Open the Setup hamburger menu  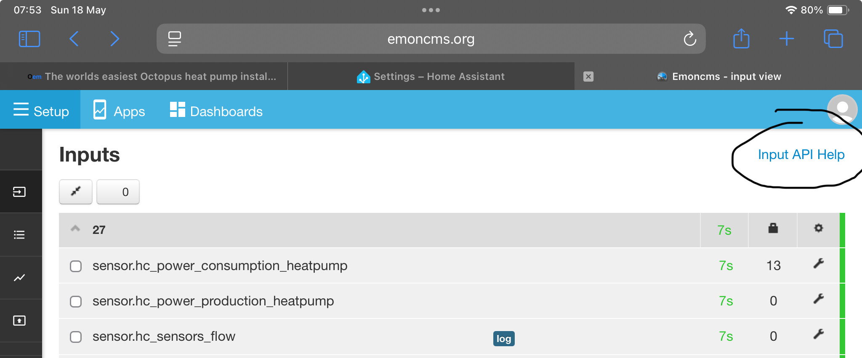[x=41, y=111]
